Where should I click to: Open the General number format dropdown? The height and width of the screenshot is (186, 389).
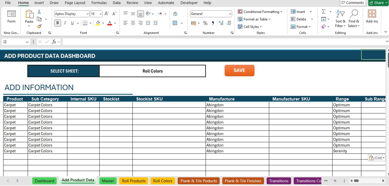[x=230, y=14]
